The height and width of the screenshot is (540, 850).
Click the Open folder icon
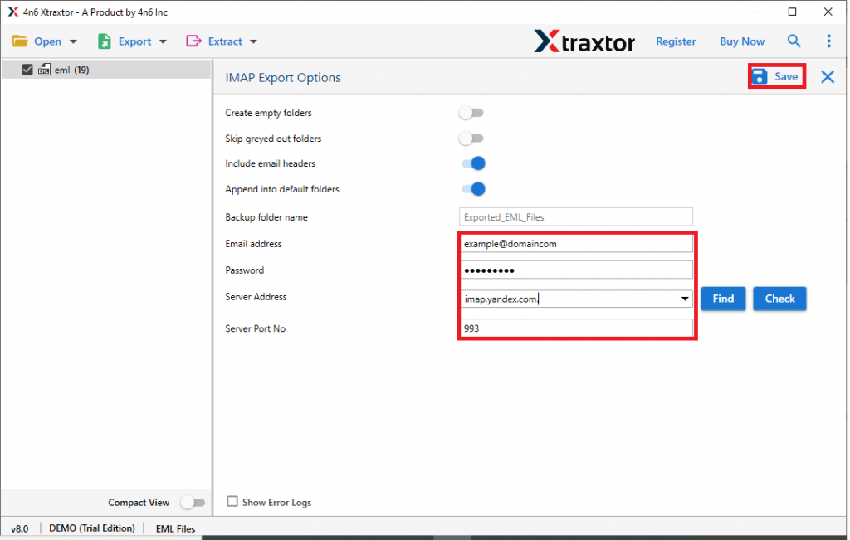click(x=20, y=41)
